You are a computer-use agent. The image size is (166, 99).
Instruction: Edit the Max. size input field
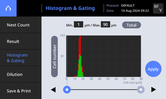click(105, 24)
